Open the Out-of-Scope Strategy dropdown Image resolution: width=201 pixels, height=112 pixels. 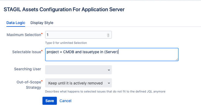tap(78, 83)
